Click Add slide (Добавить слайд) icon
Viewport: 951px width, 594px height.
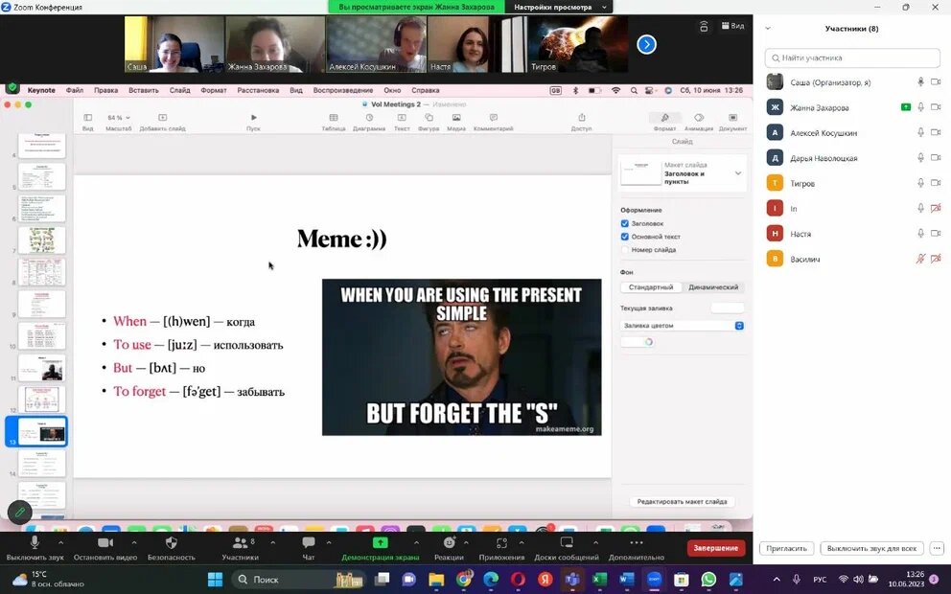click(162, 118)
